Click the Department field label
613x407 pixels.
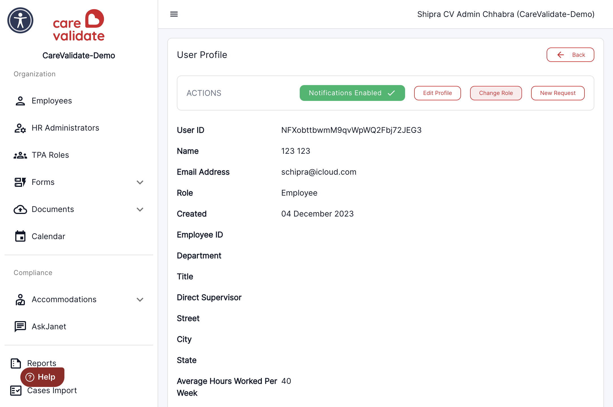pos(199,256)
